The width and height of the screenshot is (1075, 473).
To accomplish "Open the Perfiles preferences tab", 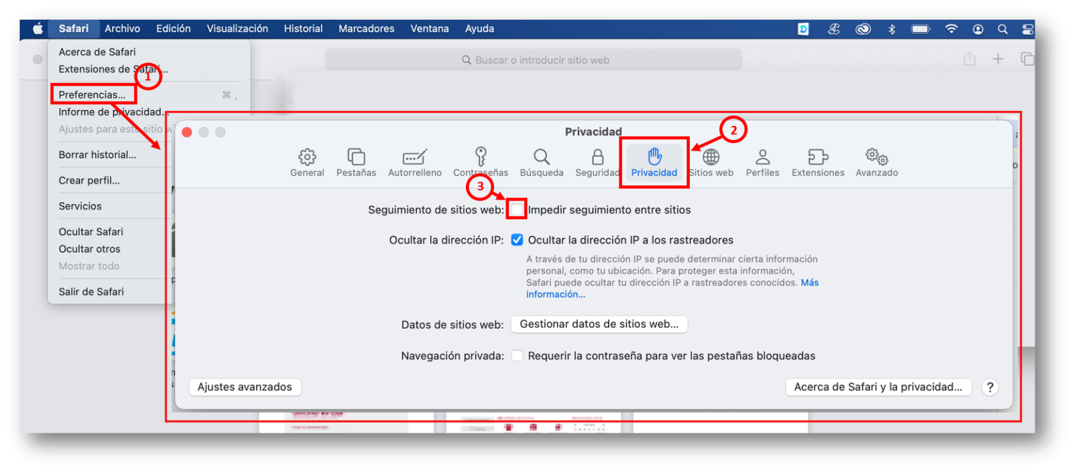I will [763, 162].
